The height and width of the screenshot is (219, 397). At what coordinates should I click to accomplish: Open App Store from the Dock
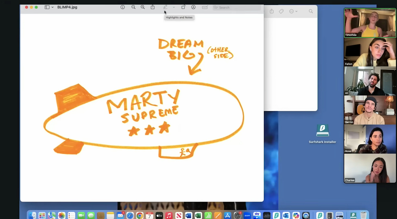point(227,215)
